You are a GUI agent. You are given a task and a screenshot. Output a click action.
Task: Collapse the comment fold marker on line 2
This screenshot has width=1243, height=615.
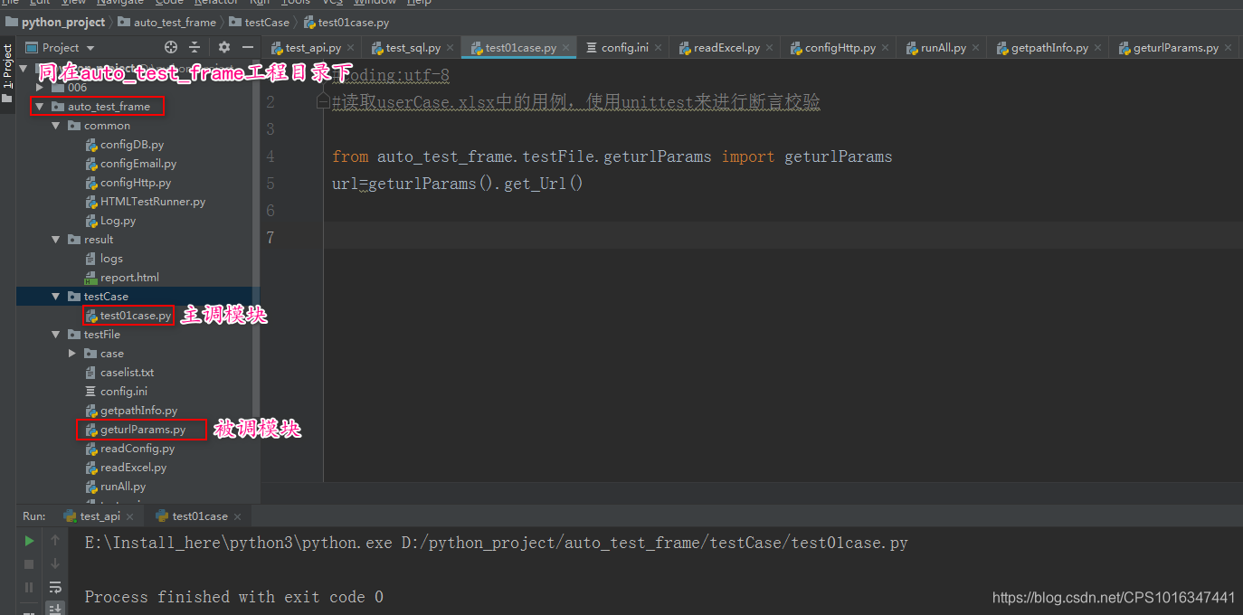click(323, 102)
